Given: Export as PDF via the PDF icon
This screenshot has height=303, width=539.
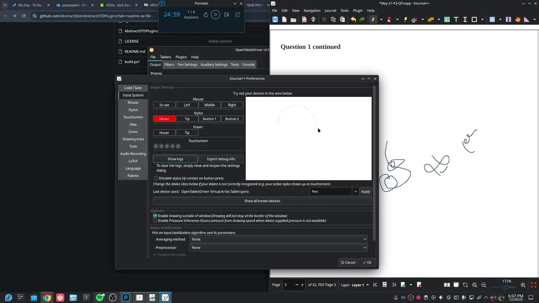Looking at the screenshot, I should point(304,19).
